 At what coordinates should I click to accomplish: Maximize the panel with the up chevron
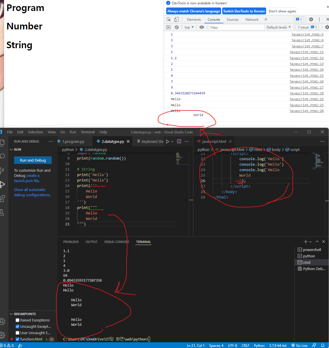click(x=317, y=242)
